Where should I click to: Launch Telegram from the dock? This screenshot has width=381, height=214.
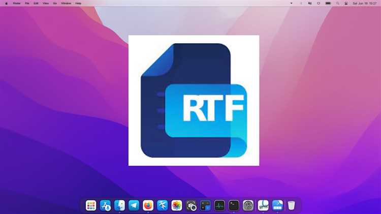point(134,205)
